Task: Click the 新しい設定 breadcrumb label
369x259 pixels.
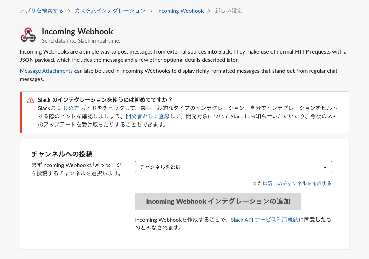Action: pos(229,11)
